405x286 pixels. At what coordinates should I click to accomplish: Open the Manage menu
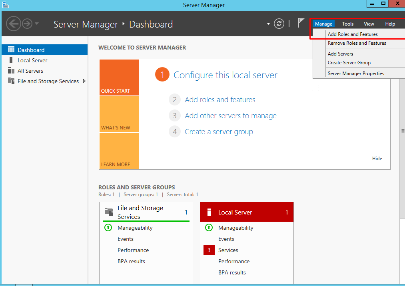tap(323, 24)
